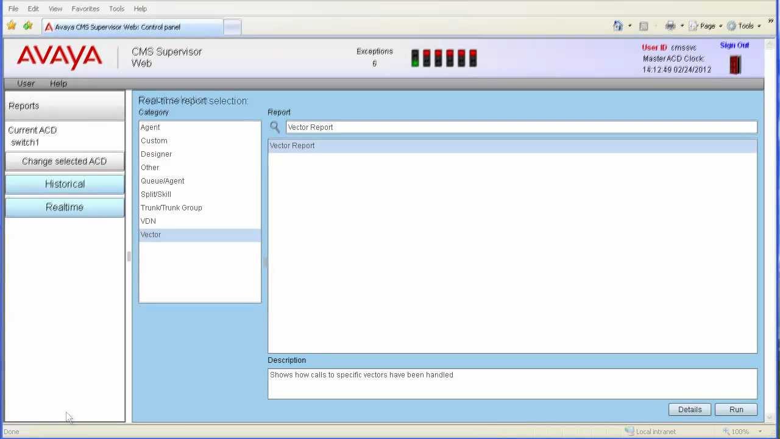
Task: Click the report search input field
Action: 522,127
